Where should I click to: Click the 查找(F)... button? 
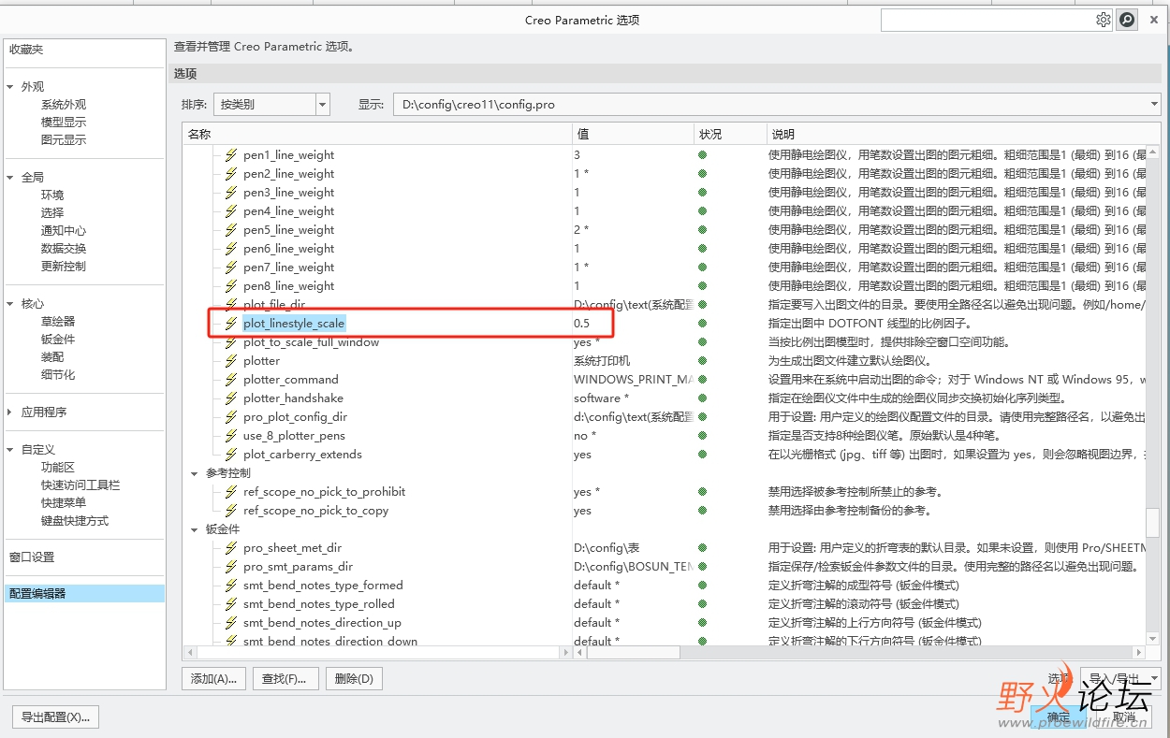[286, 679]
